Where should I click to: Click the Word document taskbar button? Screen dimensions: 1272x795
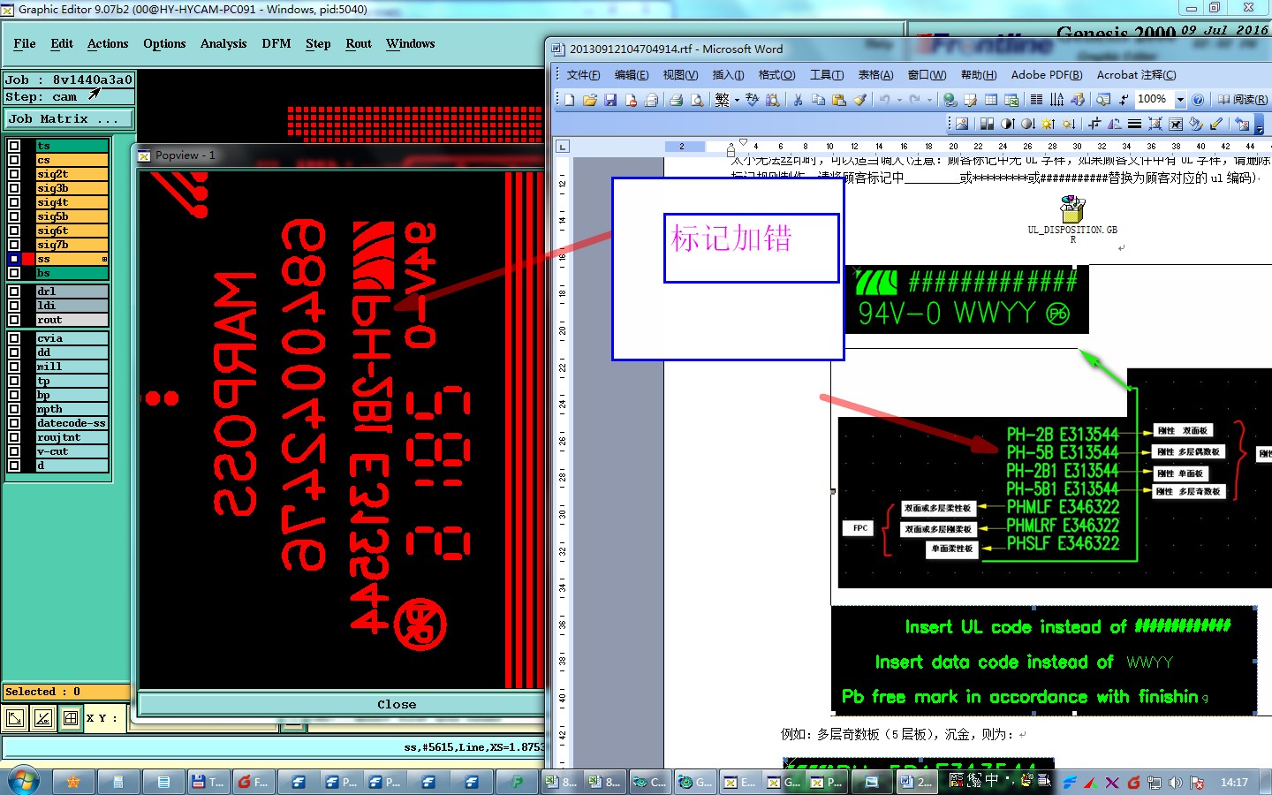[916, 782]
